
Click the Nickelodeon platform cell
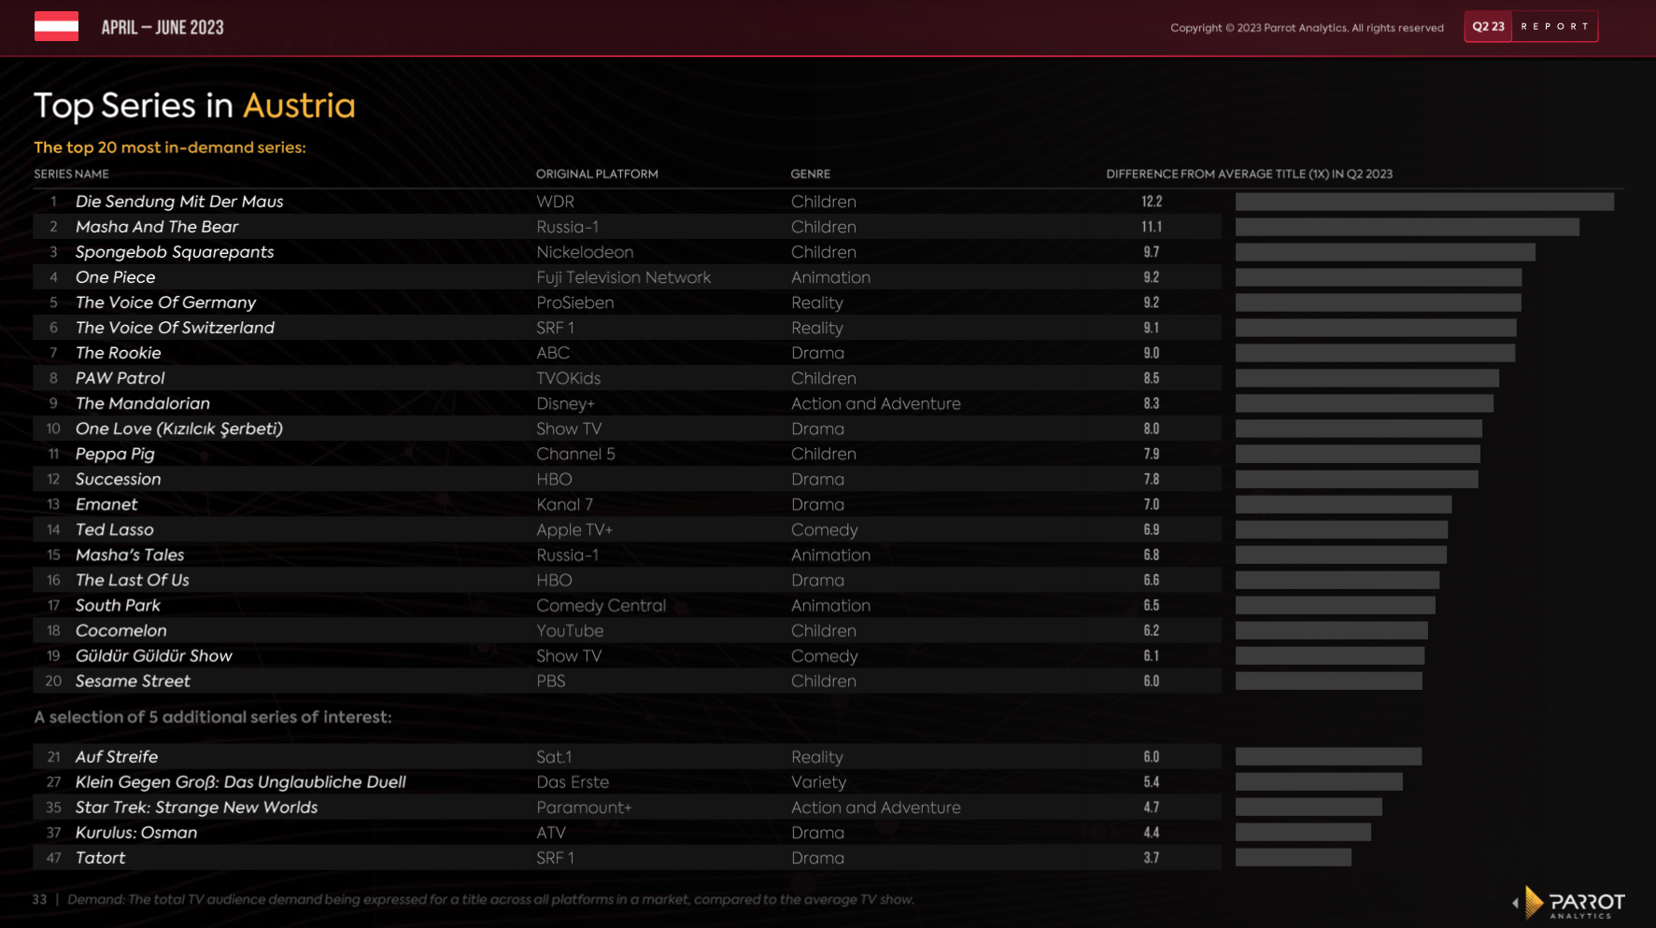click(x=585, y=252)
